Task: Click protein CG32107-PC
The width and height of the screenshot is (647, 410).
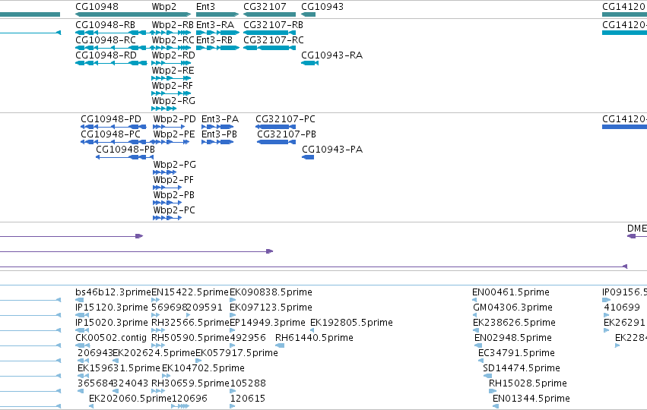Action: (x=276, y=127)
